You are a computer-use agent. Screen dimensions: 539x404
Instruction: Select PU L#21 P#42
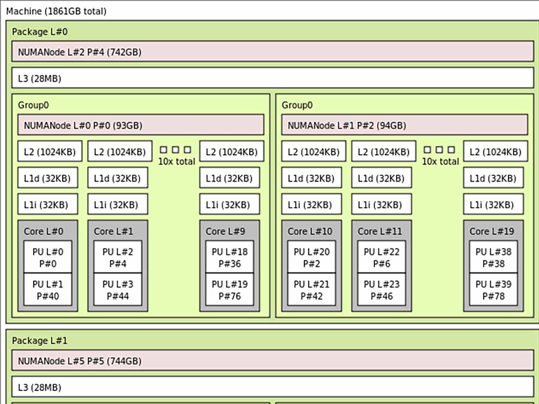[x=312, y=290]
